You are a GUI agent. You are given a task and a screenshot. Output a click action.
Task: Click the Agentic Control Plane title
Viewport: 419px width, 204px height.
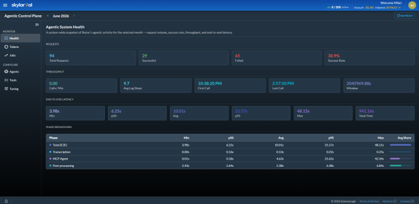23,16
